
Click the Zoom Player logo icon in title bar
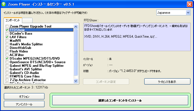pyautogui.click(x=4, y=4)
